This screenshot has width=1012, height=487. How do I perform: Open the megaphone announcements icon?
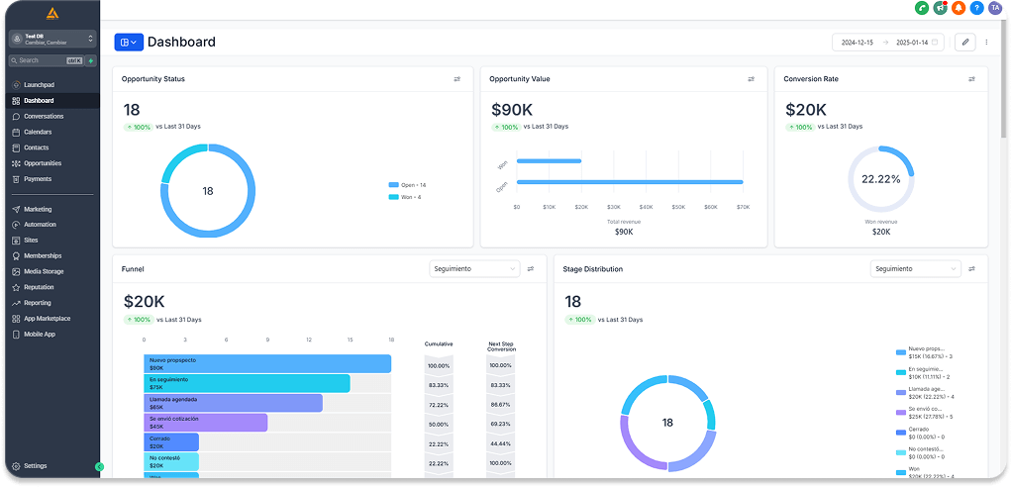click(x=940, y=8)
